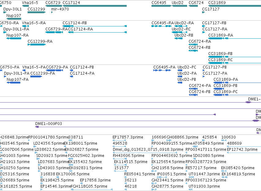The image size is (261, 191).
Task: Select the CG17127-RB transcript label
Action: click(x=214, y=23)
